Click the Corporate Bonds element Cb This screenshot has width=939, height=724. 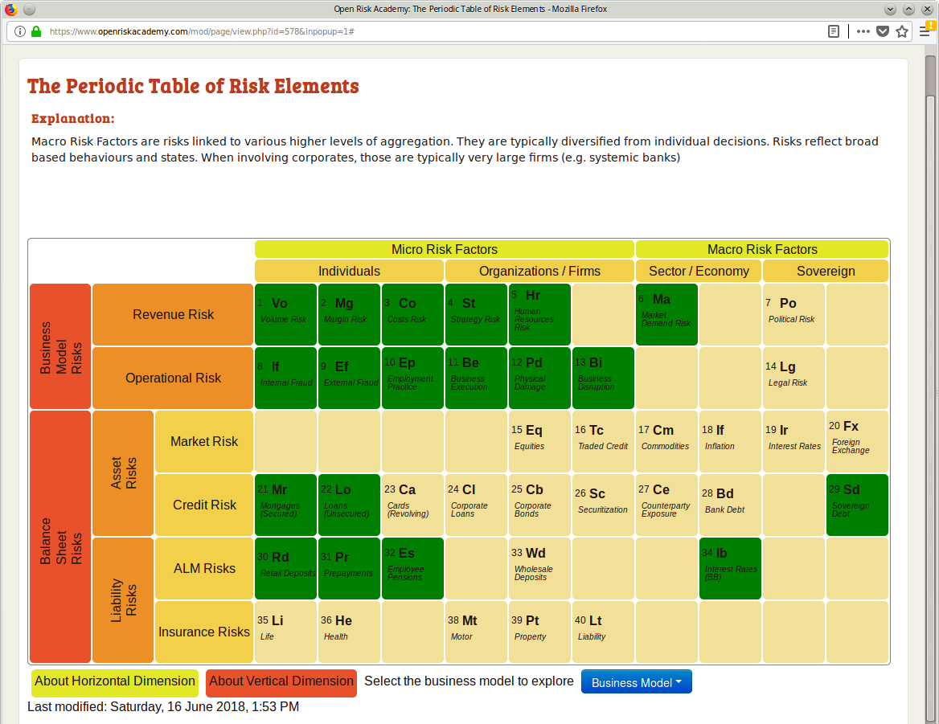[539, 505]
